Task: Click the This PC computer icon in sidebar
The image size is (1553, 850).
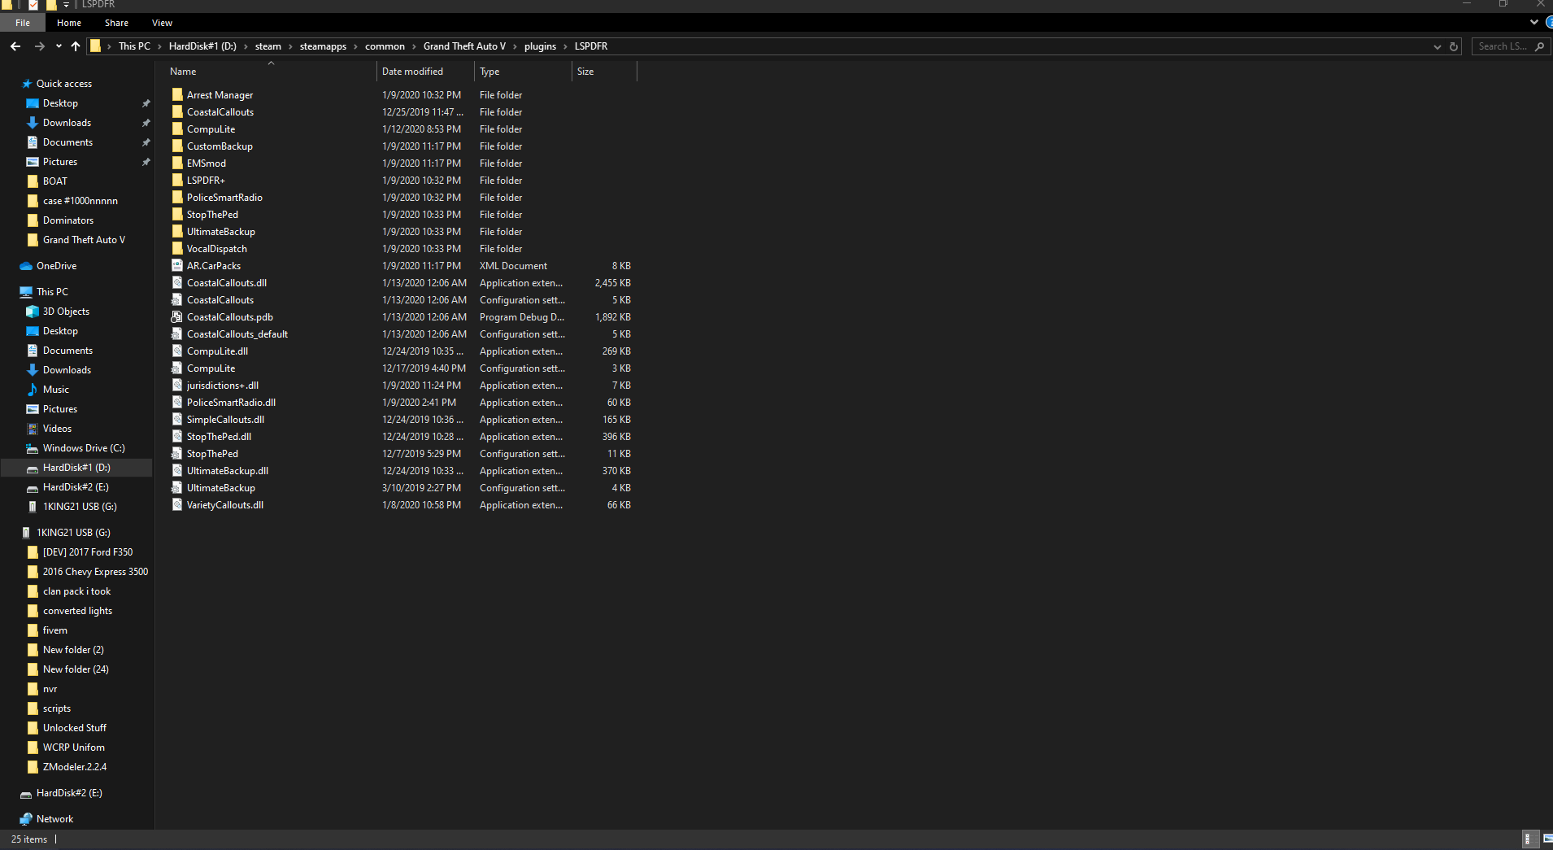Action: (x=26, y=292)
